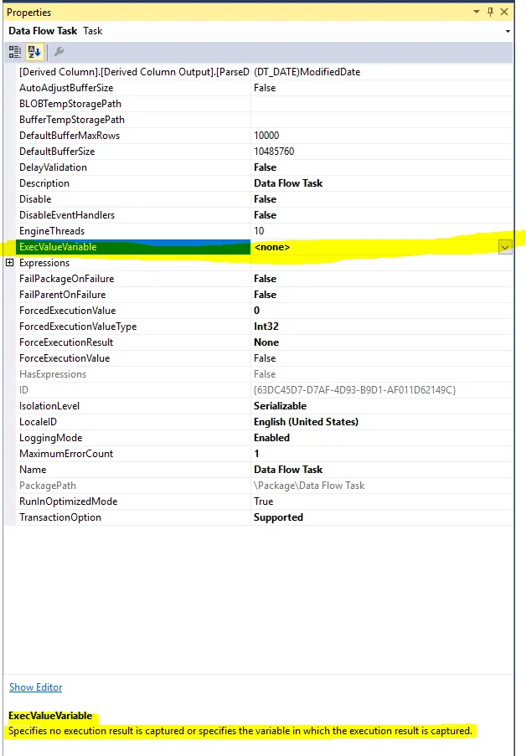Image resolution: width=526 pixels, height=756 pixels.
Task: Select the TransactionOption property name
Action: (x=60, y=517)
